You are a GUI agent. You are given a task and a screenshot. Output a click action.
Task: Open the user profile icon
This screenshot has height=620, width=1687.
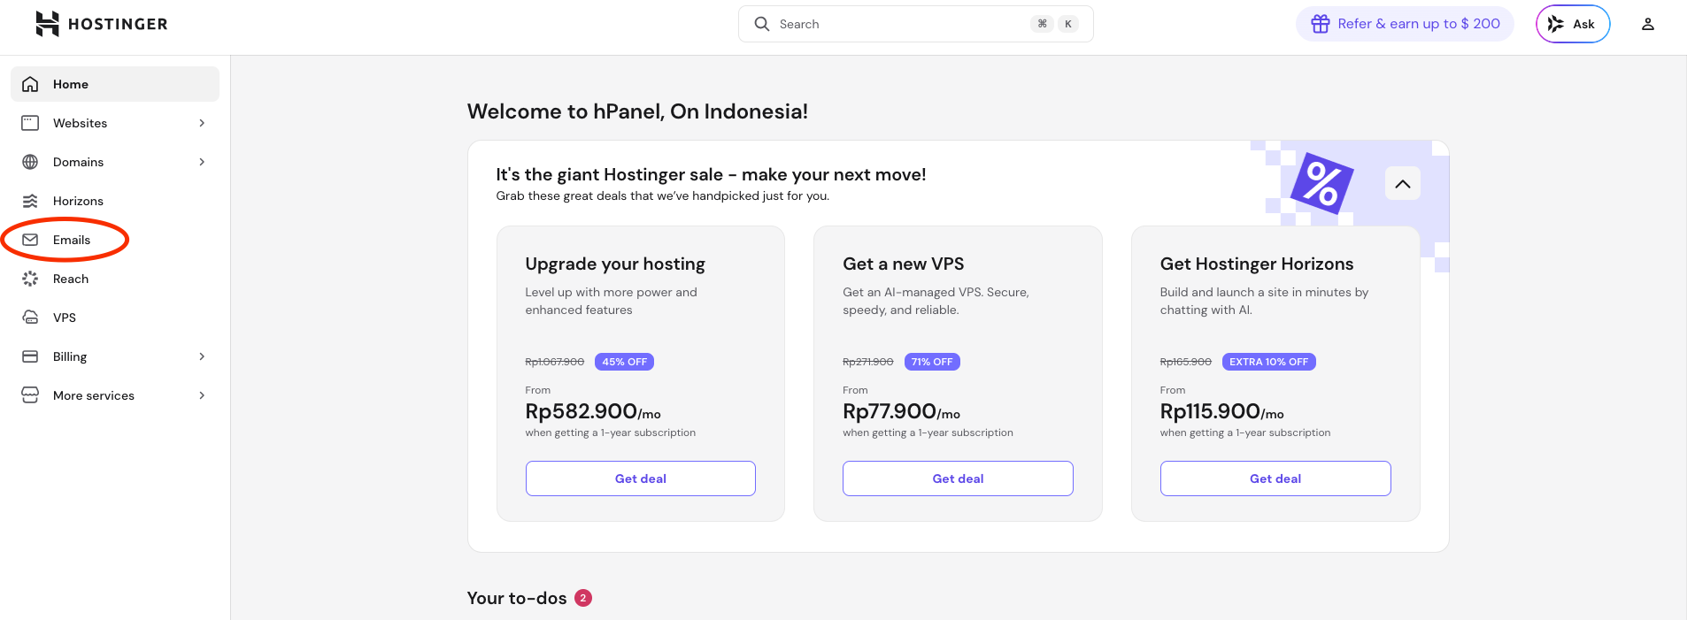tap(1647, 24)
